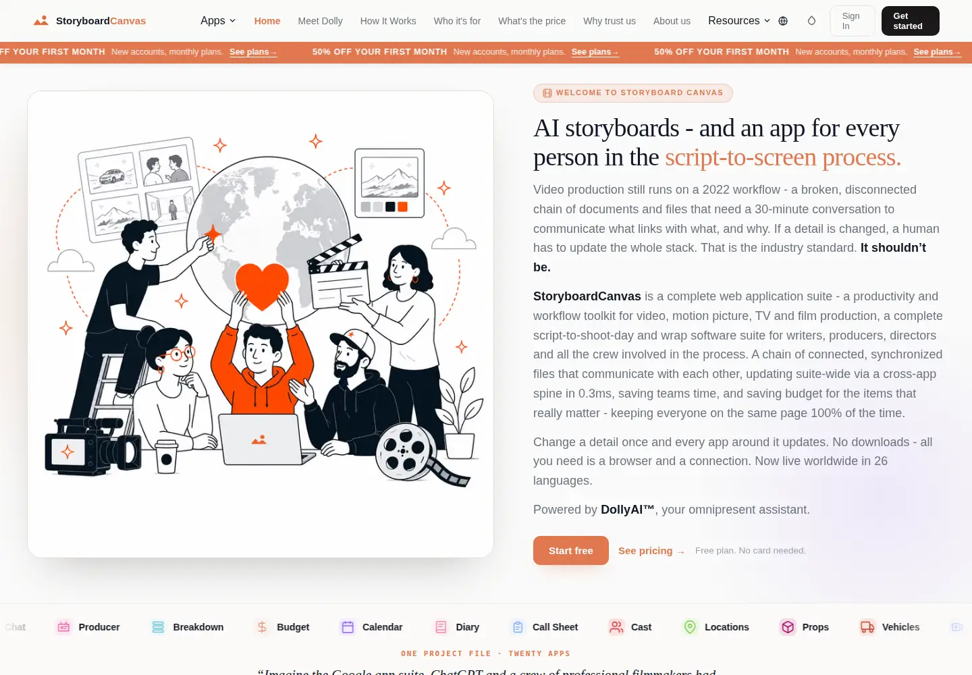Click the Locations pin icon
The height and width of the screenshot is (675, 972).
(690, 627)
